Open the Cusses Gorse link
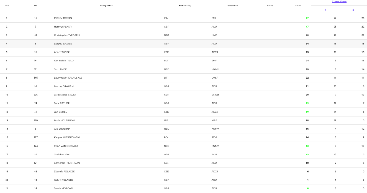This screenshot has height=193, width=367. pyautogui.click(x=339, y=2)
